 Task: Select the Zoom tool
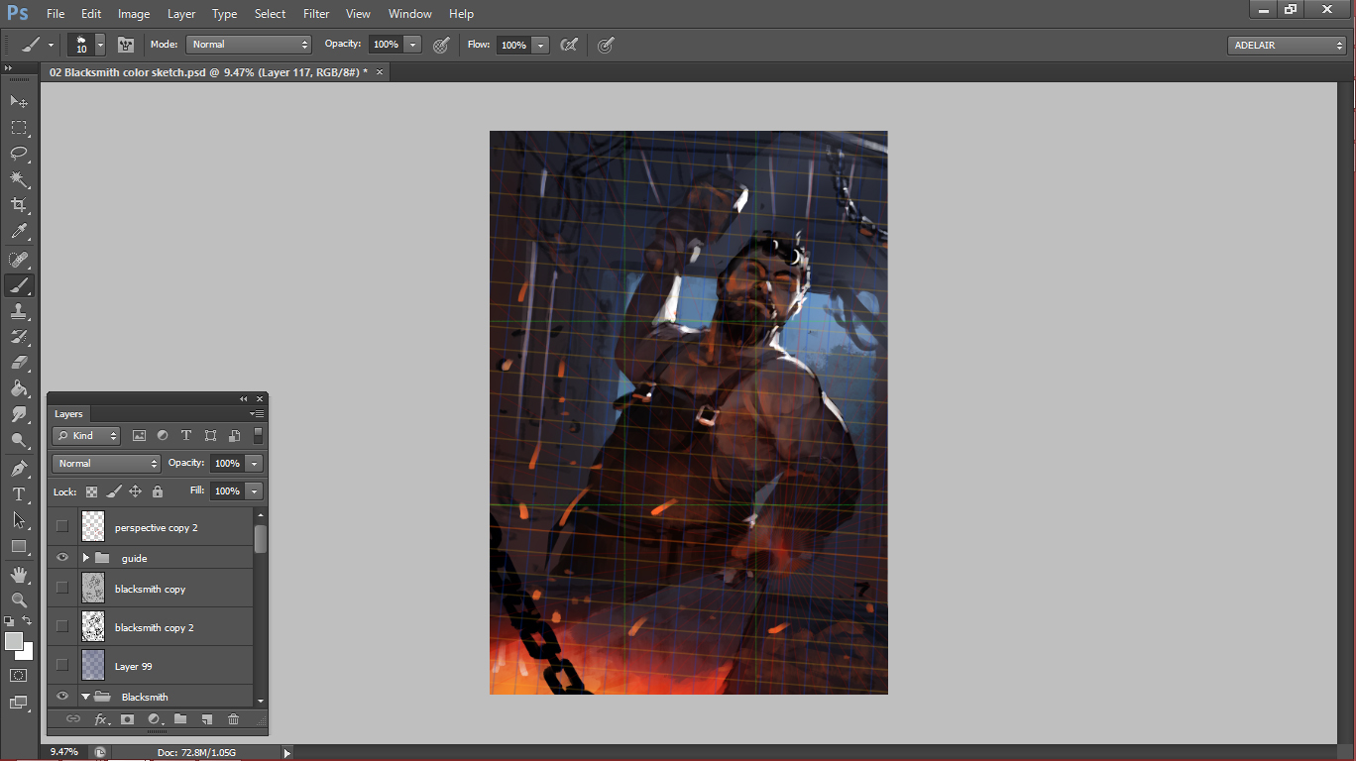pos(19,600)
